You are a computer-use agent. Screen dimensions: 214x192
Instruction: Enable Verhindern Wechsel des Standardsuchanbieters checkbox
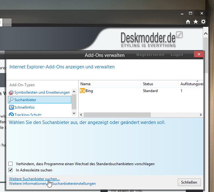tap(11, 164)
